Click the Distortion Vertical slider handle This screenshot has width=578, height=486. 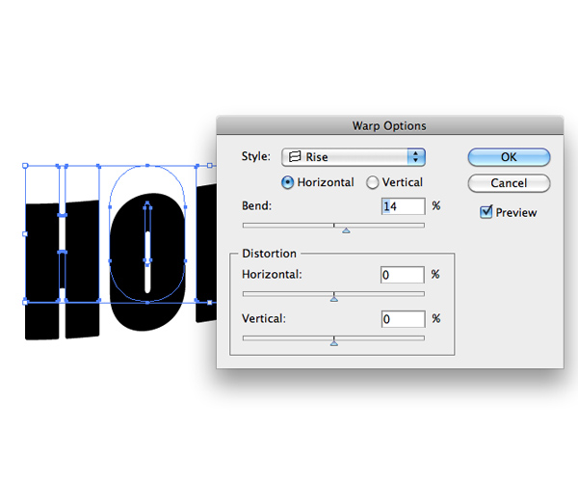pos(334,343)
